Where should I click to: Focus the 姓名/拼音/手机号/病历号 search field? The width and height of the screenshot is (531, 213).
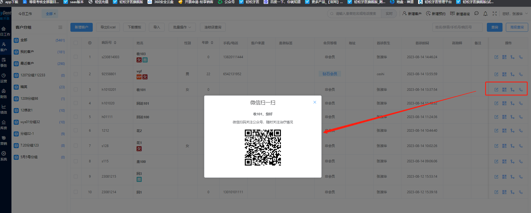click(458, 27)
